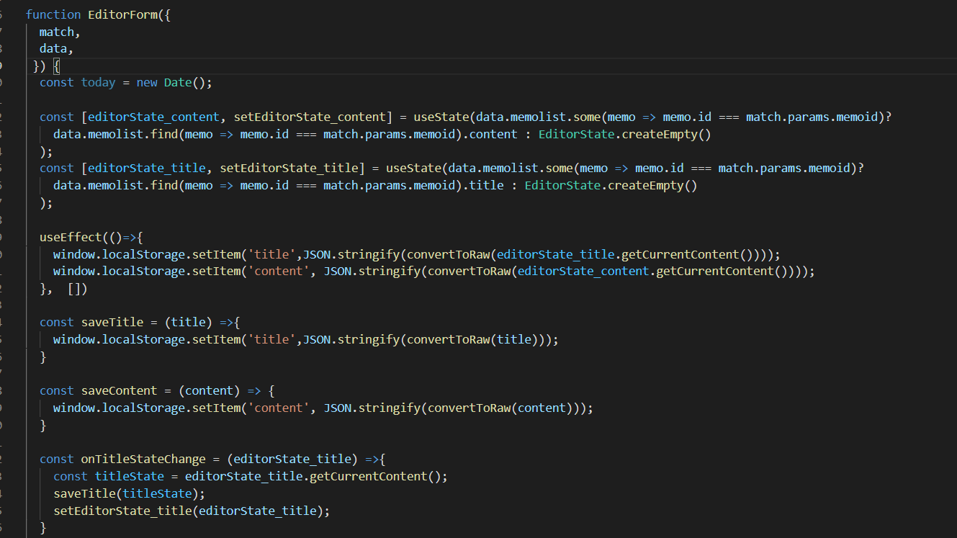The width and height of the screenshot is (957, 538).
Task: Click the 'title' string inside the saveTitle body
Action: pyautogui.click(x=272, y=340)
